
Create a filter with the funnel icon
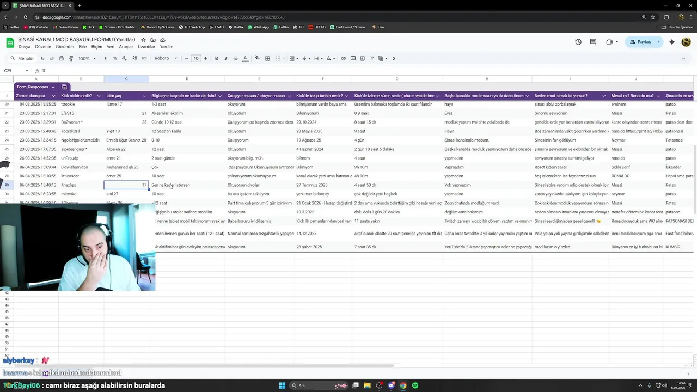point(372,58)
